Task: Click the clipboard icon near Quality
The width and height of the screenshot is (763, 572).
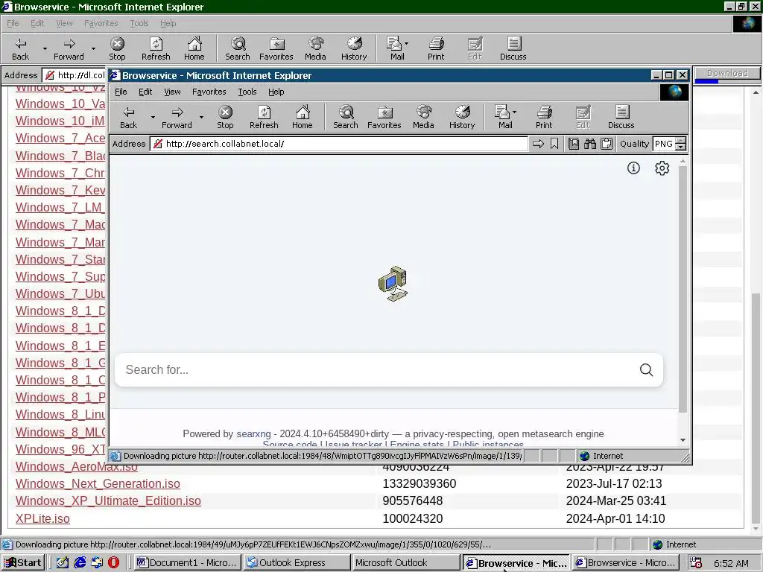Action: tap(607, 144)
